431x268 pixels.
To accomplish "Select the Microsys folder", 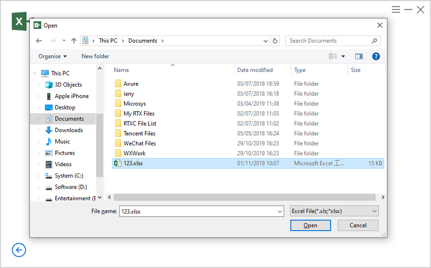I will point(134,103).
